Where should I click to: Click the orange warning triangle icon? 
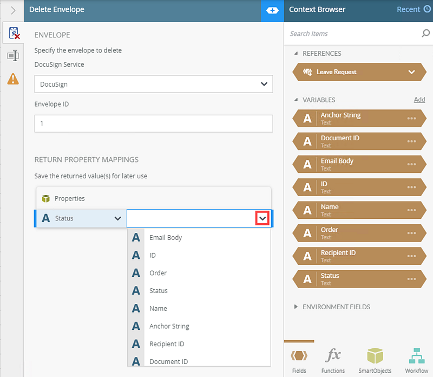(x=12, y=79)
